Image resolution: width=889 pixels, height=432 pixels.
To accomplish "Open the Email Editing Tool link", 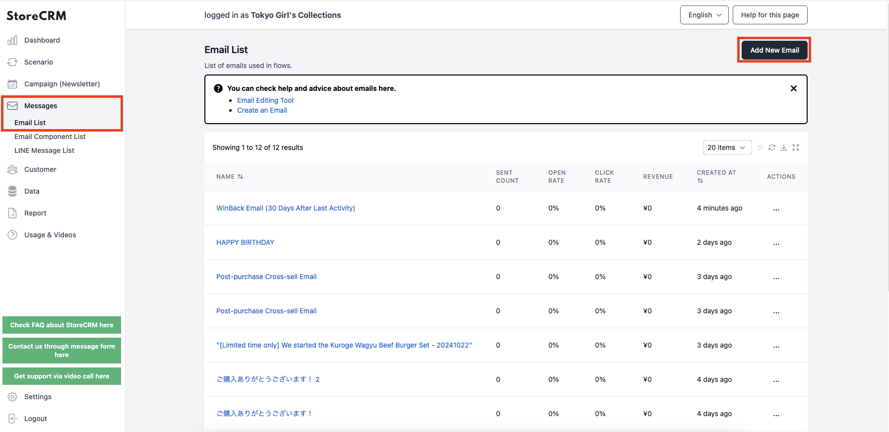I will (265, 100).
